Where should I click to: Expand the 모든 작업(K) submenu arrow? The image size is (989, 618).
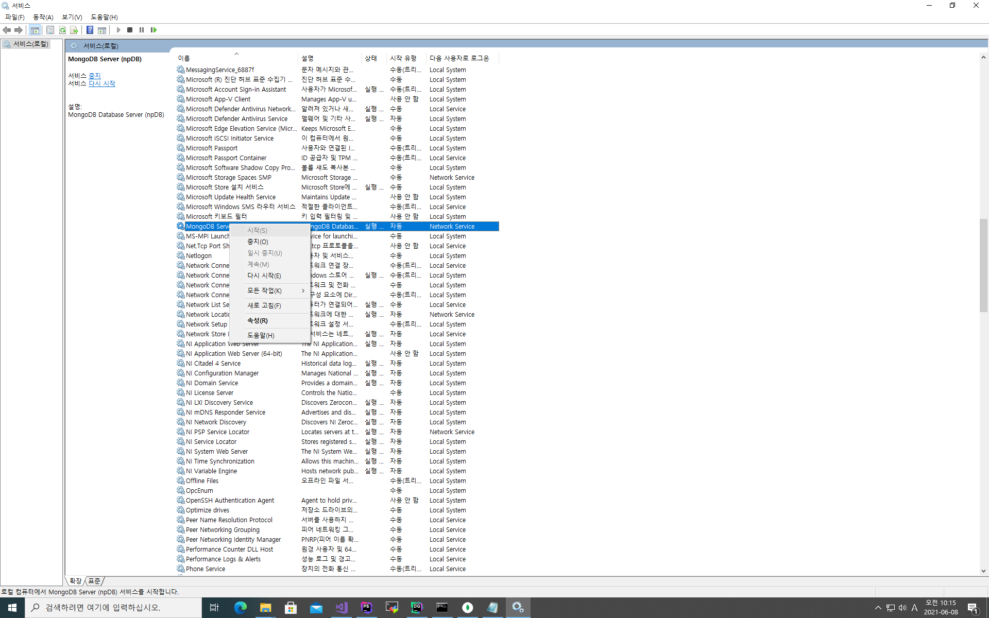pos(303,290)
